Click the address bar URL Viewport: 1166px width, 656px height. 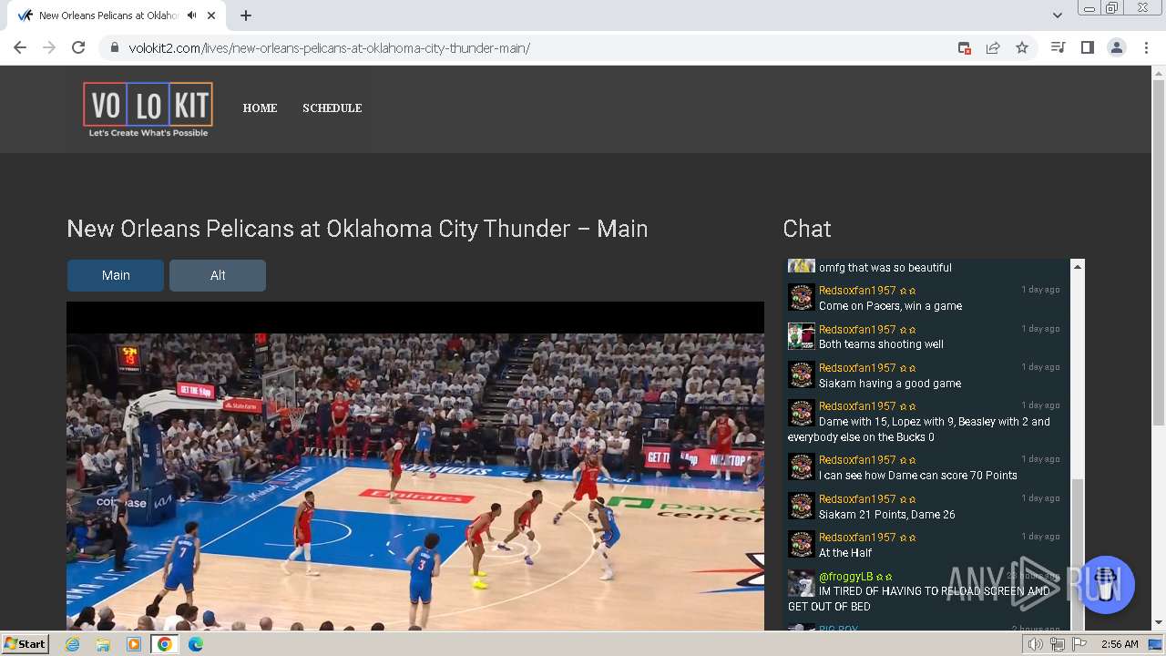pos(329,47)
